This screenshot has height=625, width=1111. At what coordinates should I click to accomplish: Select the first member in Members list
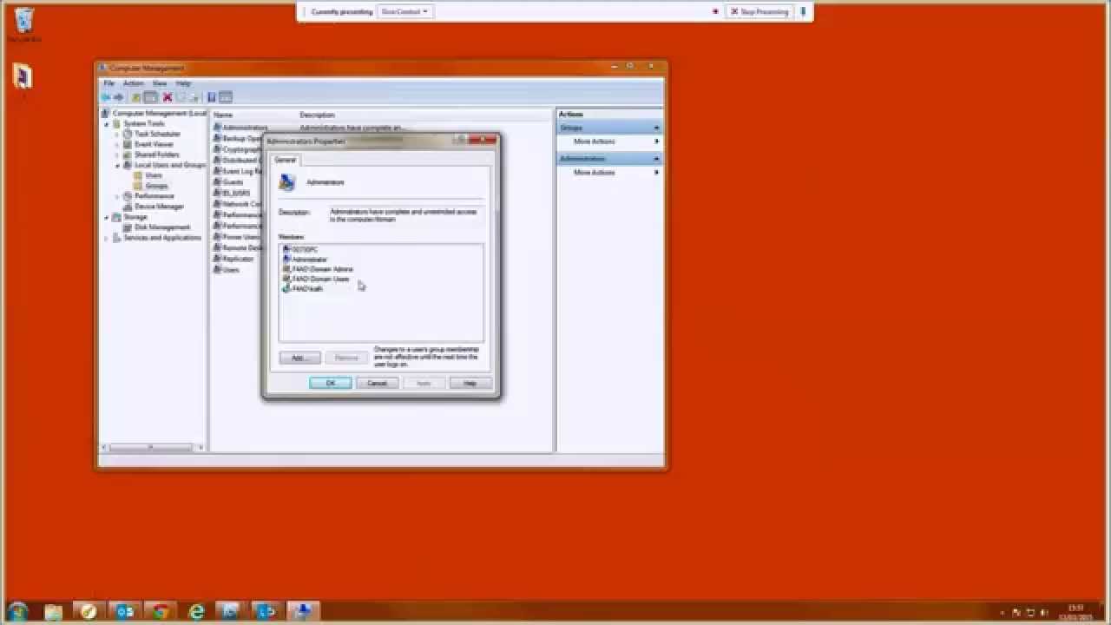(300, 250)
